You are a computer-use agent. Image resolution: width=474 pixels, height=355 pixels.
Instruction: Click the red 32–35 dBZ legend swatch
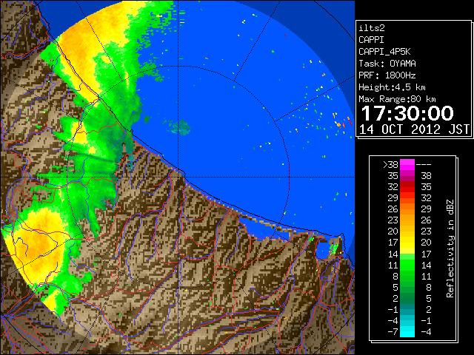coord(407,187)
